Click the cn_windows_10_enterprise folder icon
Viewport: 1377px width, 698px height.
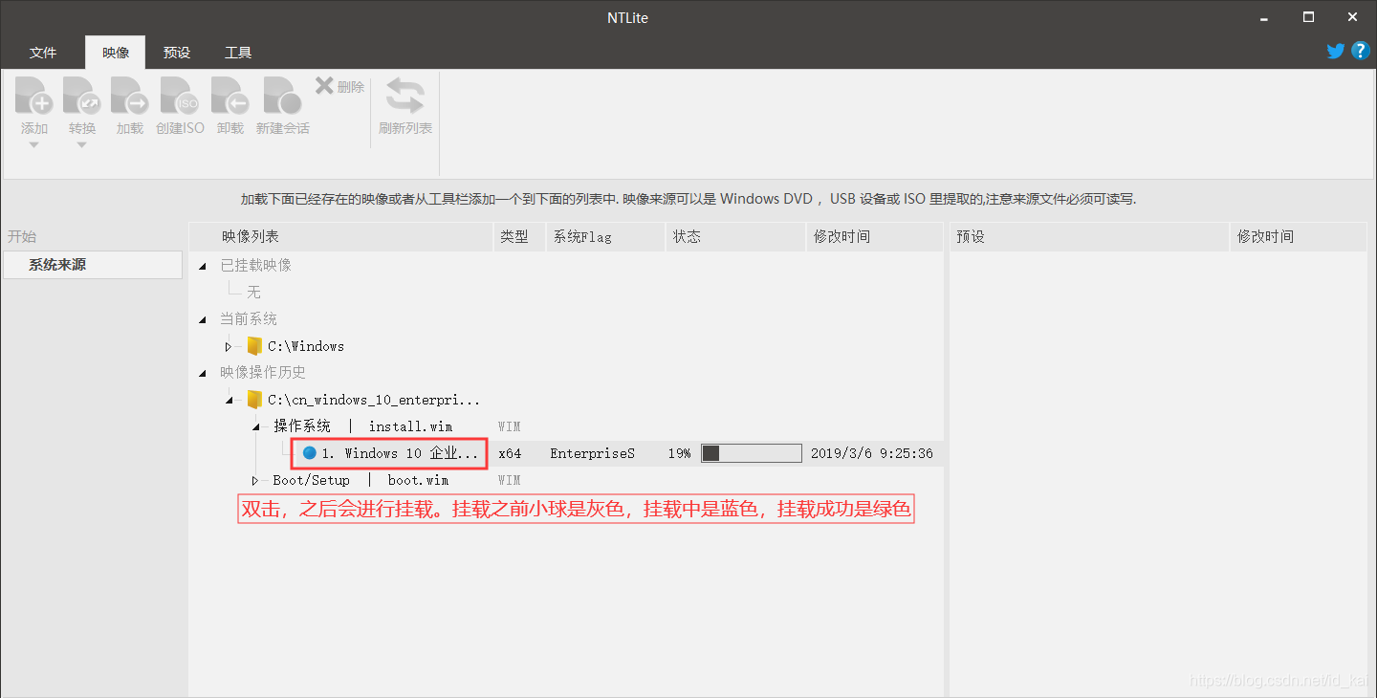(254, 400)
